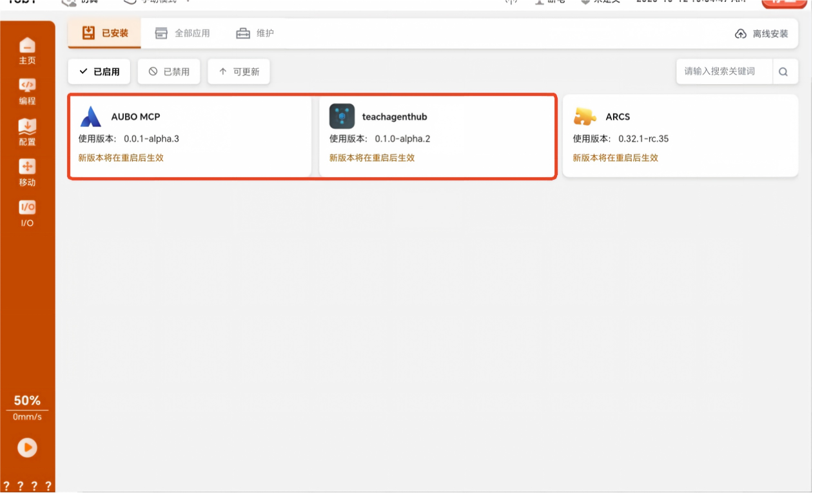Screen dimensions: 813x493
Task: Click the ARCS puzzle-piece app icon
Action: (585, 117)
